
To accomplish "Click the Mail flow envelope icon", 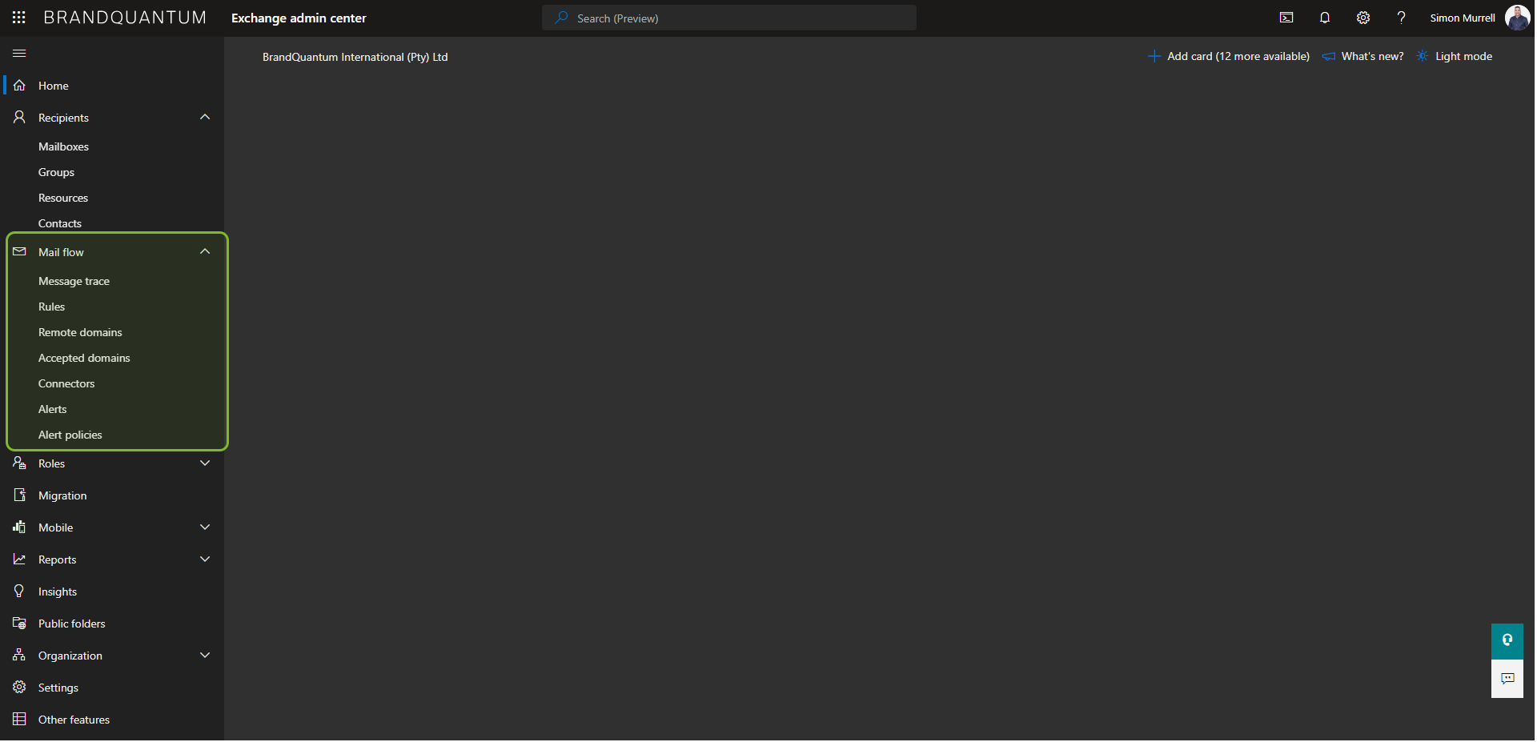I will click(x=19, y=252).
